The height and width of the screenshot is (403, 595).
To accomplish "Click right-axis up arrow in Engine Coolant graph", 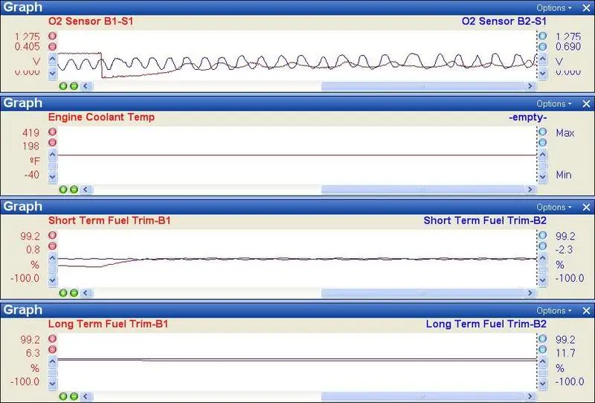I will (x=543, y=155).
